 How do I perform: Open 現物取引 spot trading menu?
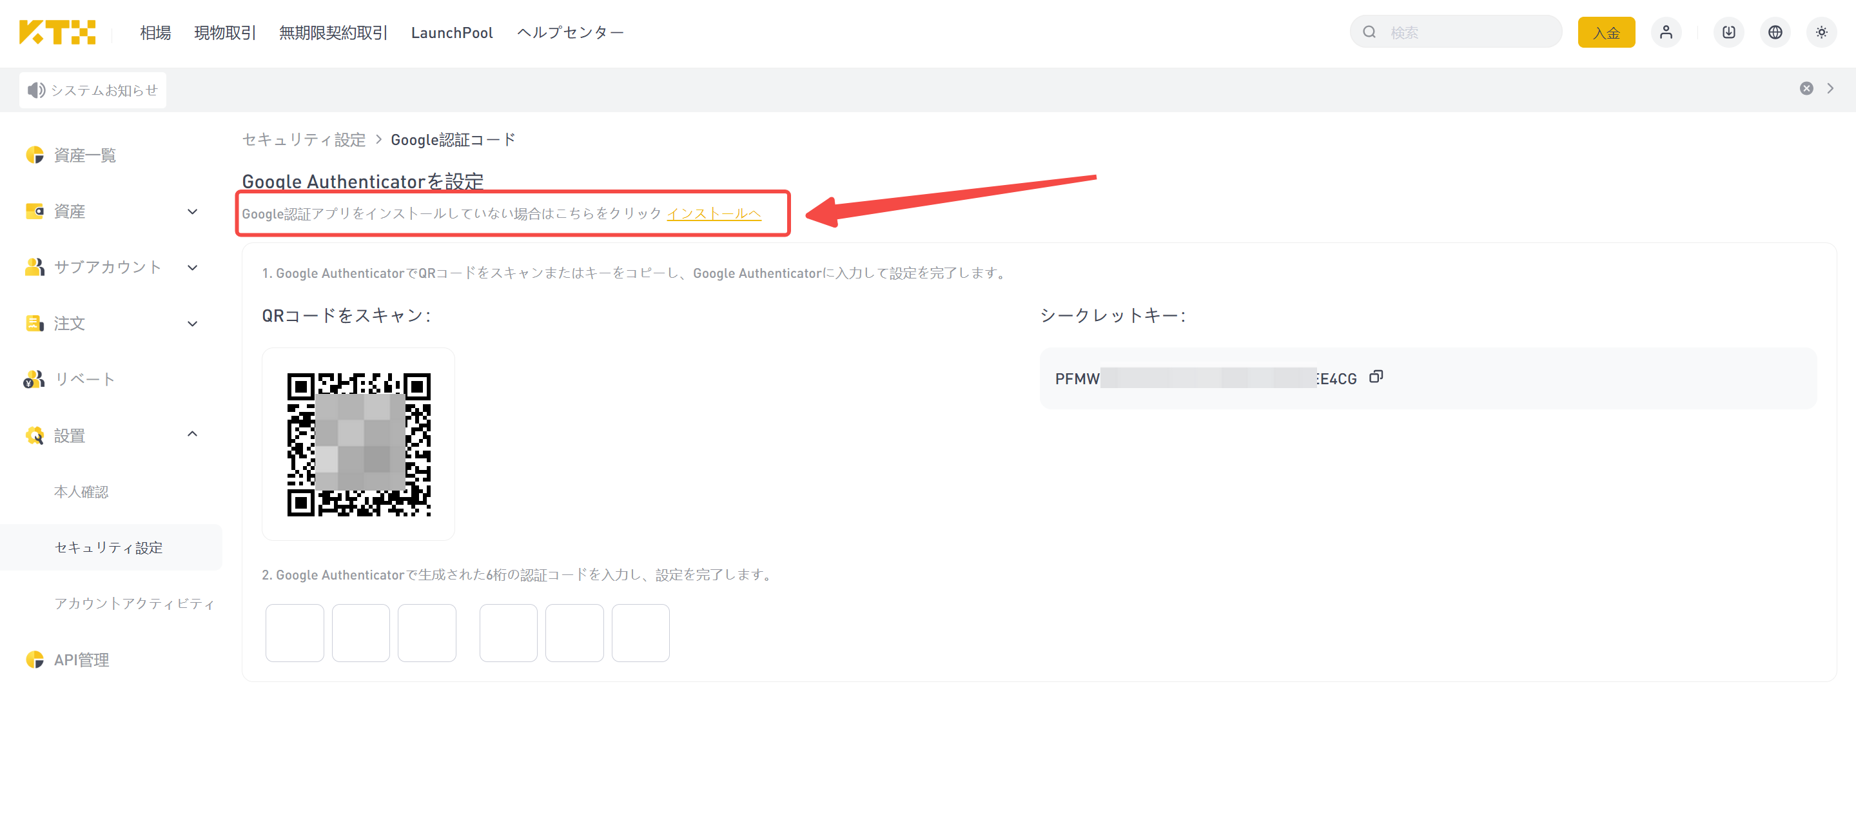point(225,32)
